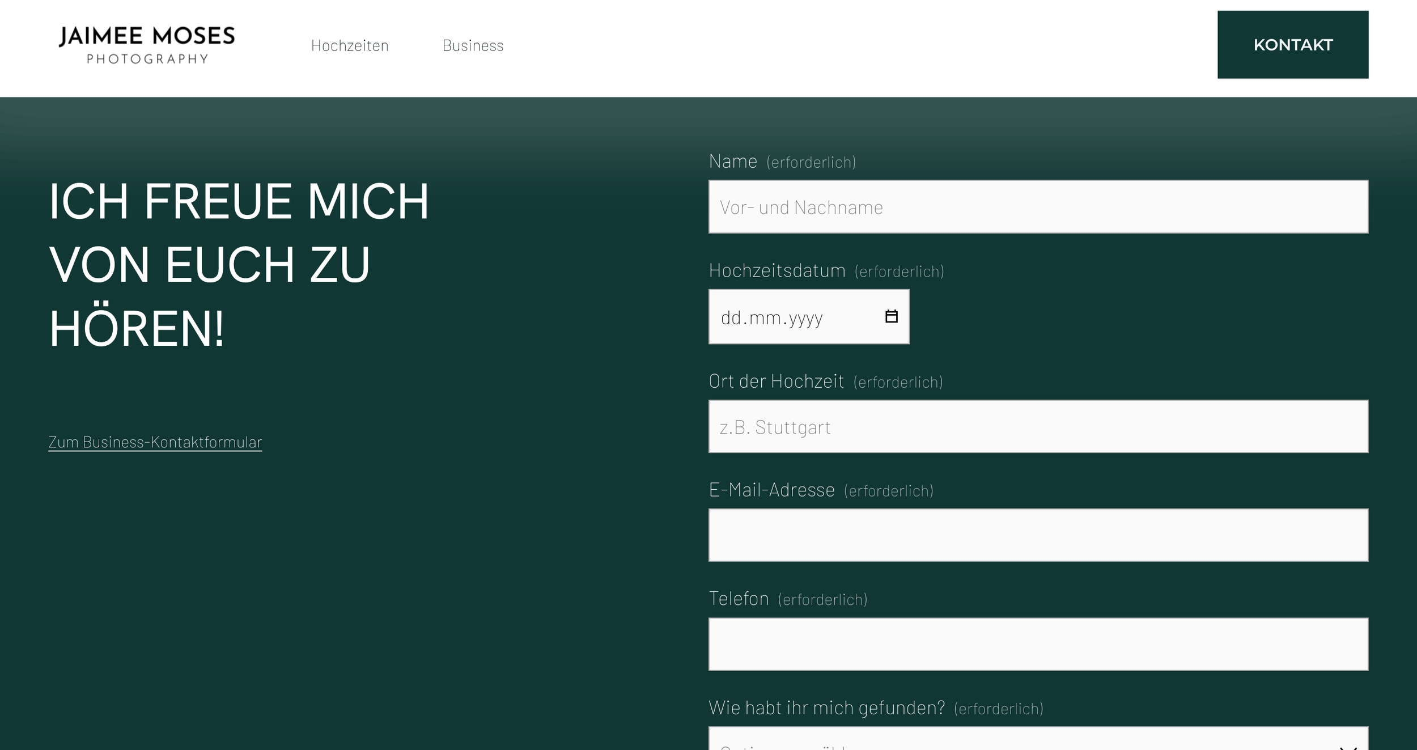Click the Ort der Hochzeit label
The image size is (1417, 750).
pyautogui.click(x=776, y=382)
